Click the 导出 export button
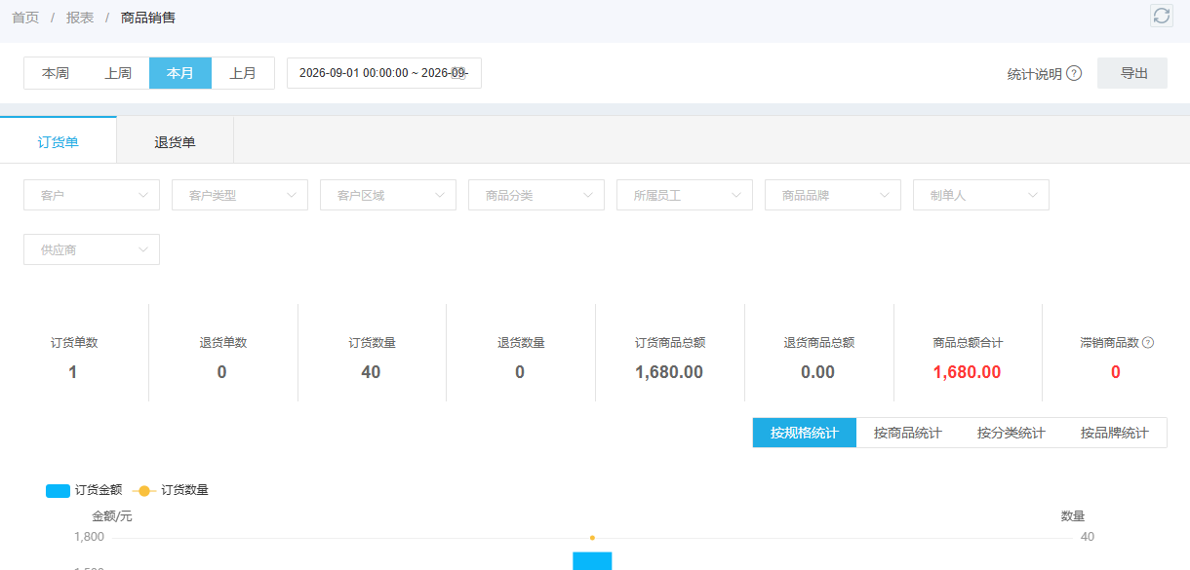Screen dimensions: 1190x570 coord(1132,73)
